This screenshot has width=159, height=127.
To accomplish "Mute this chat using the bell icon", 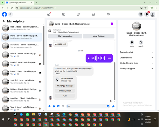I will [132, 43].
